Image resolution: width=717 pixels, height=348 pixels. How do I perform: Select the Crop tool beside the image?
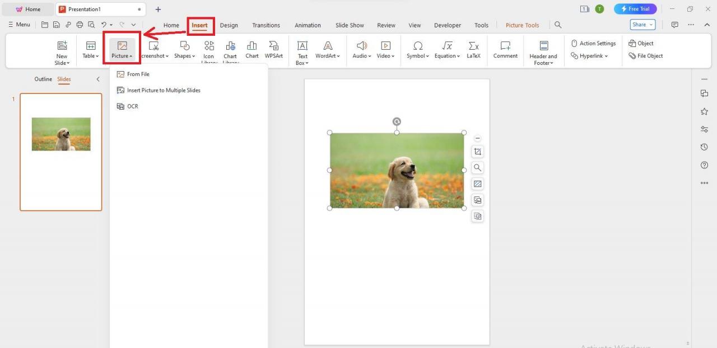click(x=477, y=151)
